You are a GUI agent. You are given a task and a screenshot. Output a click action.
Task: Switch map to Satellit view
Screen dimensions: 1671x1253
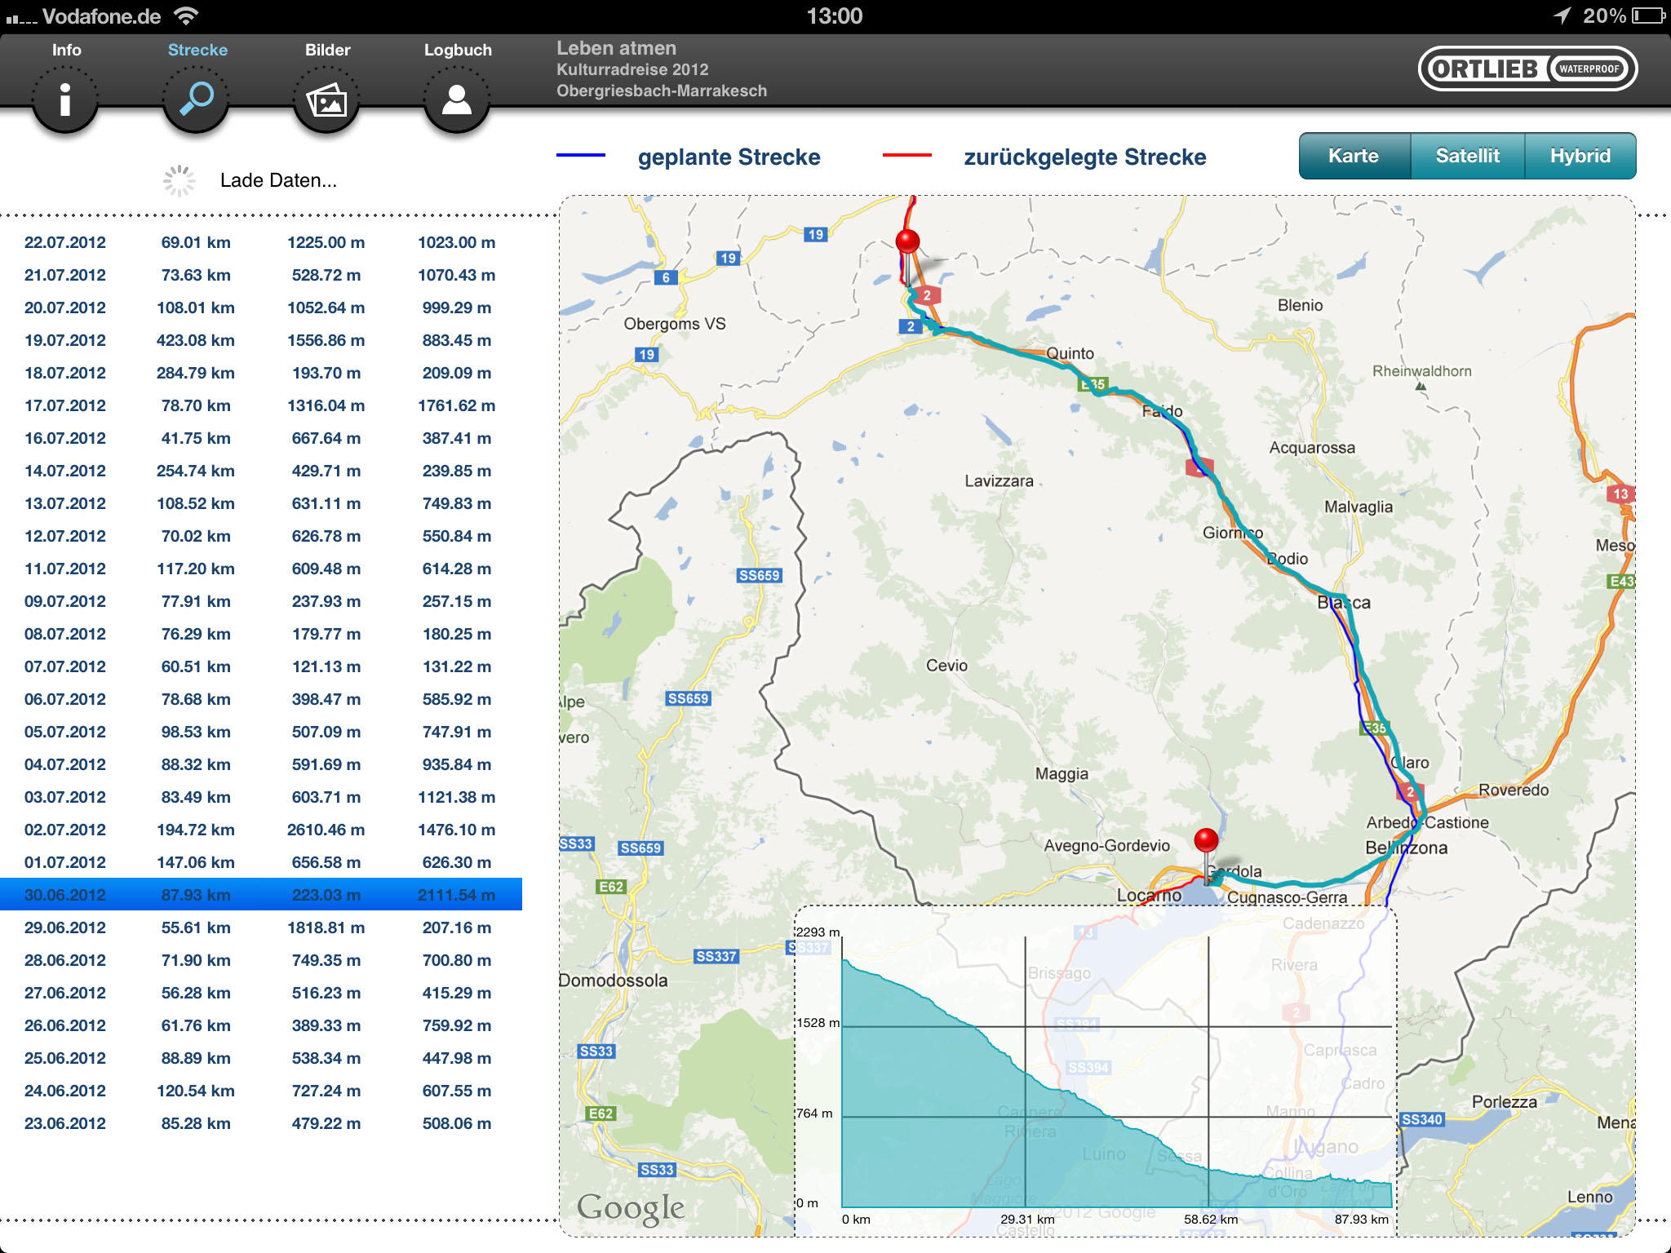(x=1467, y=156)
